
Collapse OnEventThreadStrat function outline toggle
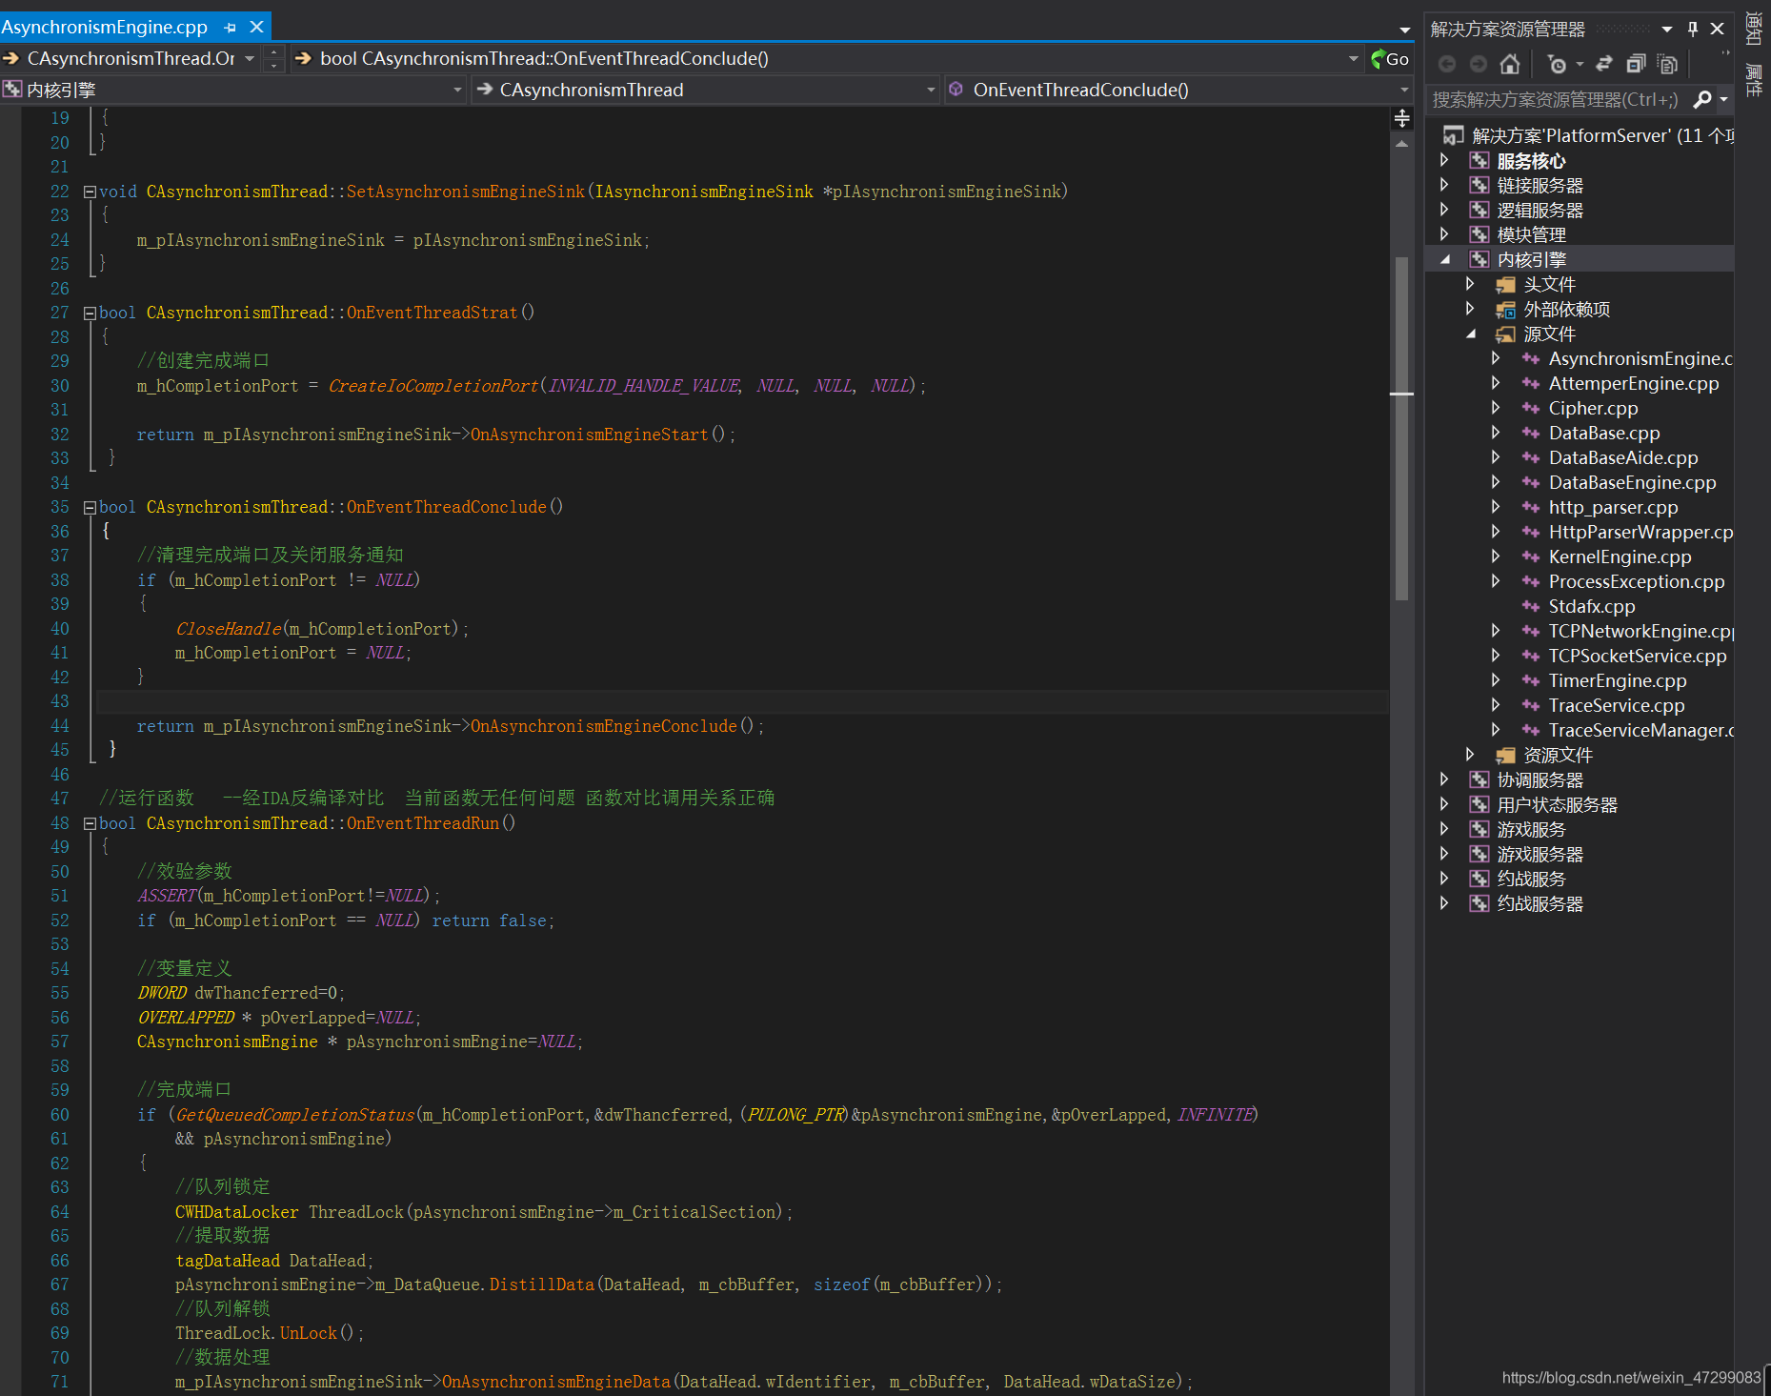coord(90,313)
